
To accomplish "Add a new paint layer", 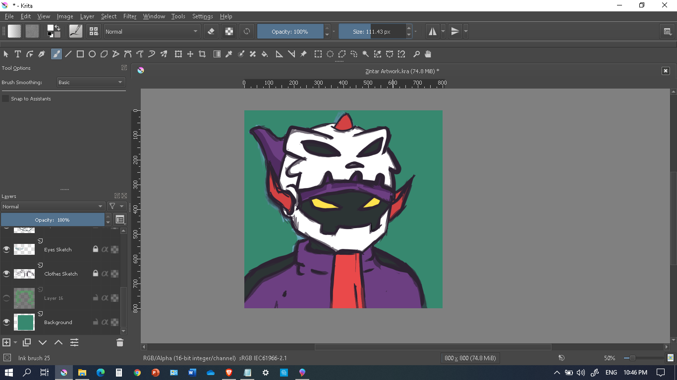I will point(6,342).
